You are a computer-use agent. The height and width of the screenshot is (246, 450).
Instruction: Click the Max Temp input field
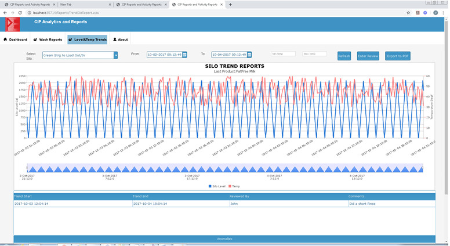coord(315,54)
